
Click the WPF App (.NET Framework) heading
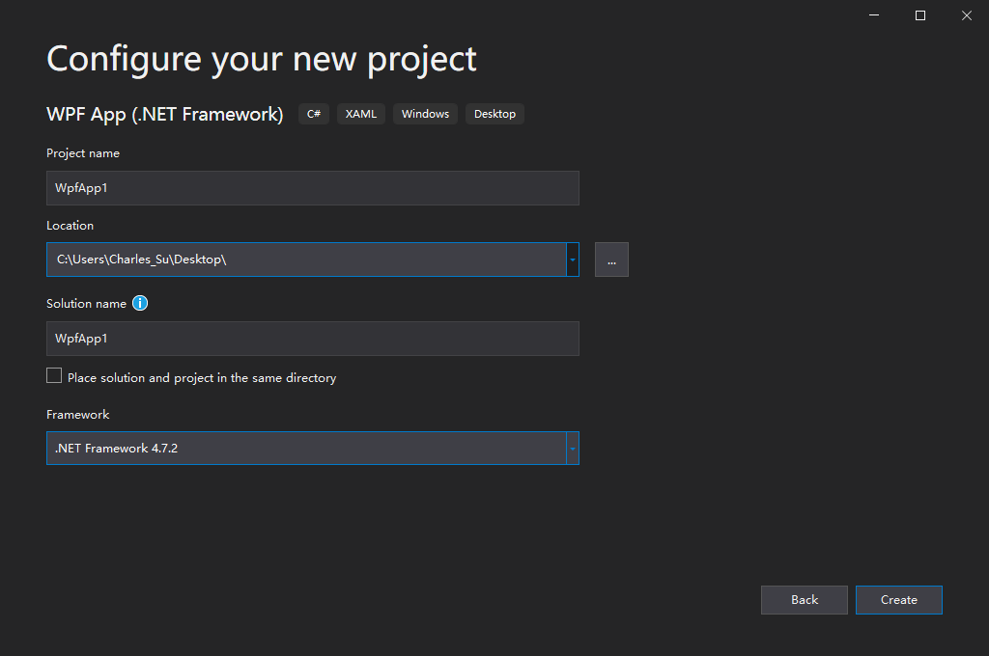click(164, 114)
